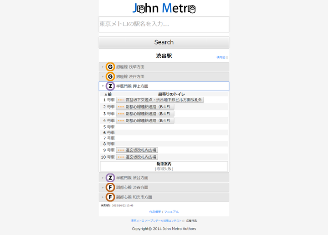Viewport: 328px width, 235px height.
Task: Open the car 1 toilet 宮益坂下交差点 button
Action: click(160, 100)
